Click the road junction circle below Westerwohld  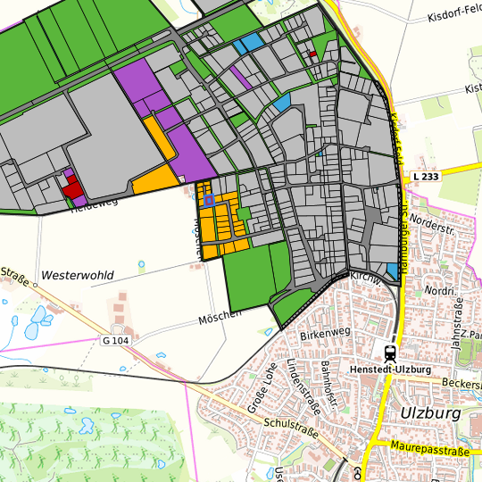(36, 286)
